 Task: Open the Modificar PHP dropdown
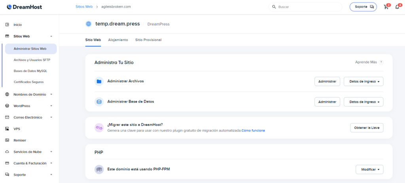pyautogui.click(x=369, y=170)
